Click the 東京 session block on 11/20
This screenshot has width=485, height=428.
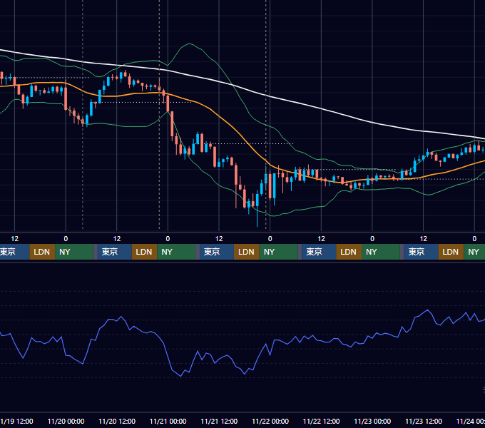pyautogui.click(x=114, y=252)
